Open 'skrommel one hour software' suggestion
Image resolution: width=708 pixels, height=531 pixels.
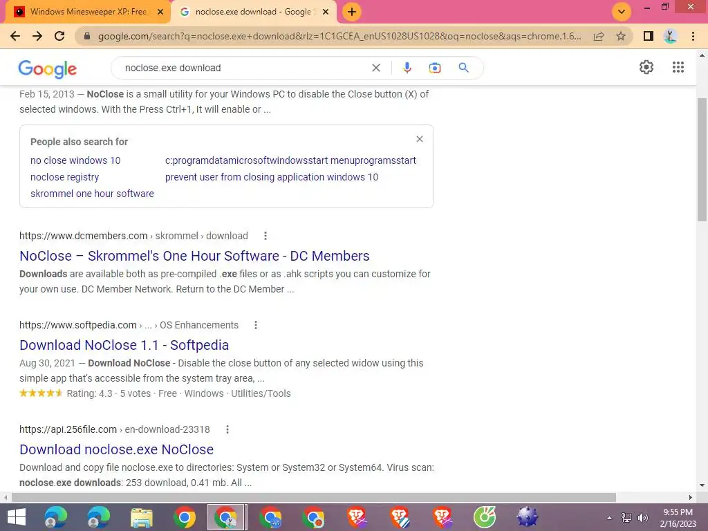coord(92,194)
